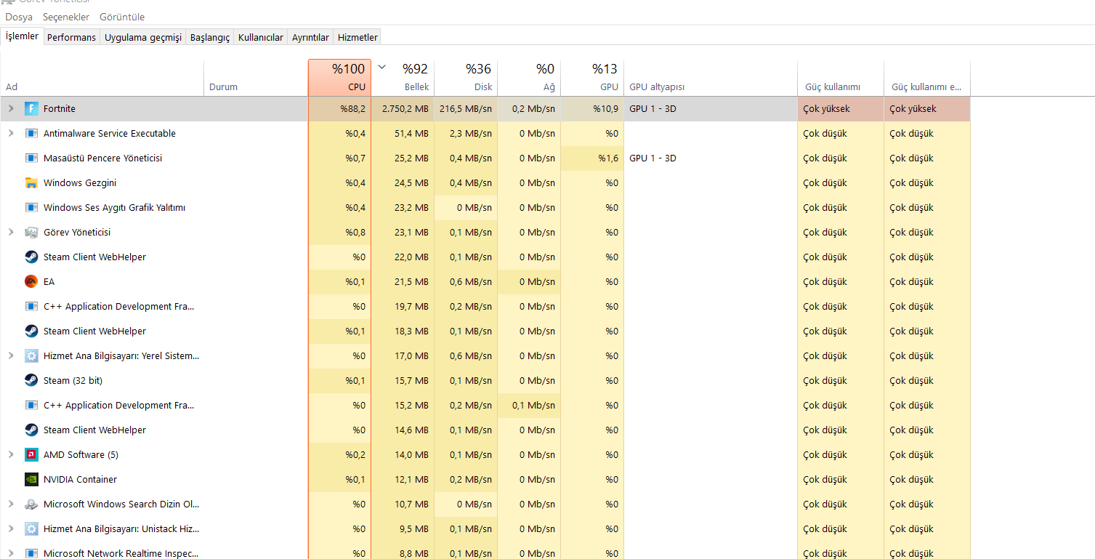
Task: Click the Steam (32 bit) icon
Action: (x=31, y=381)
